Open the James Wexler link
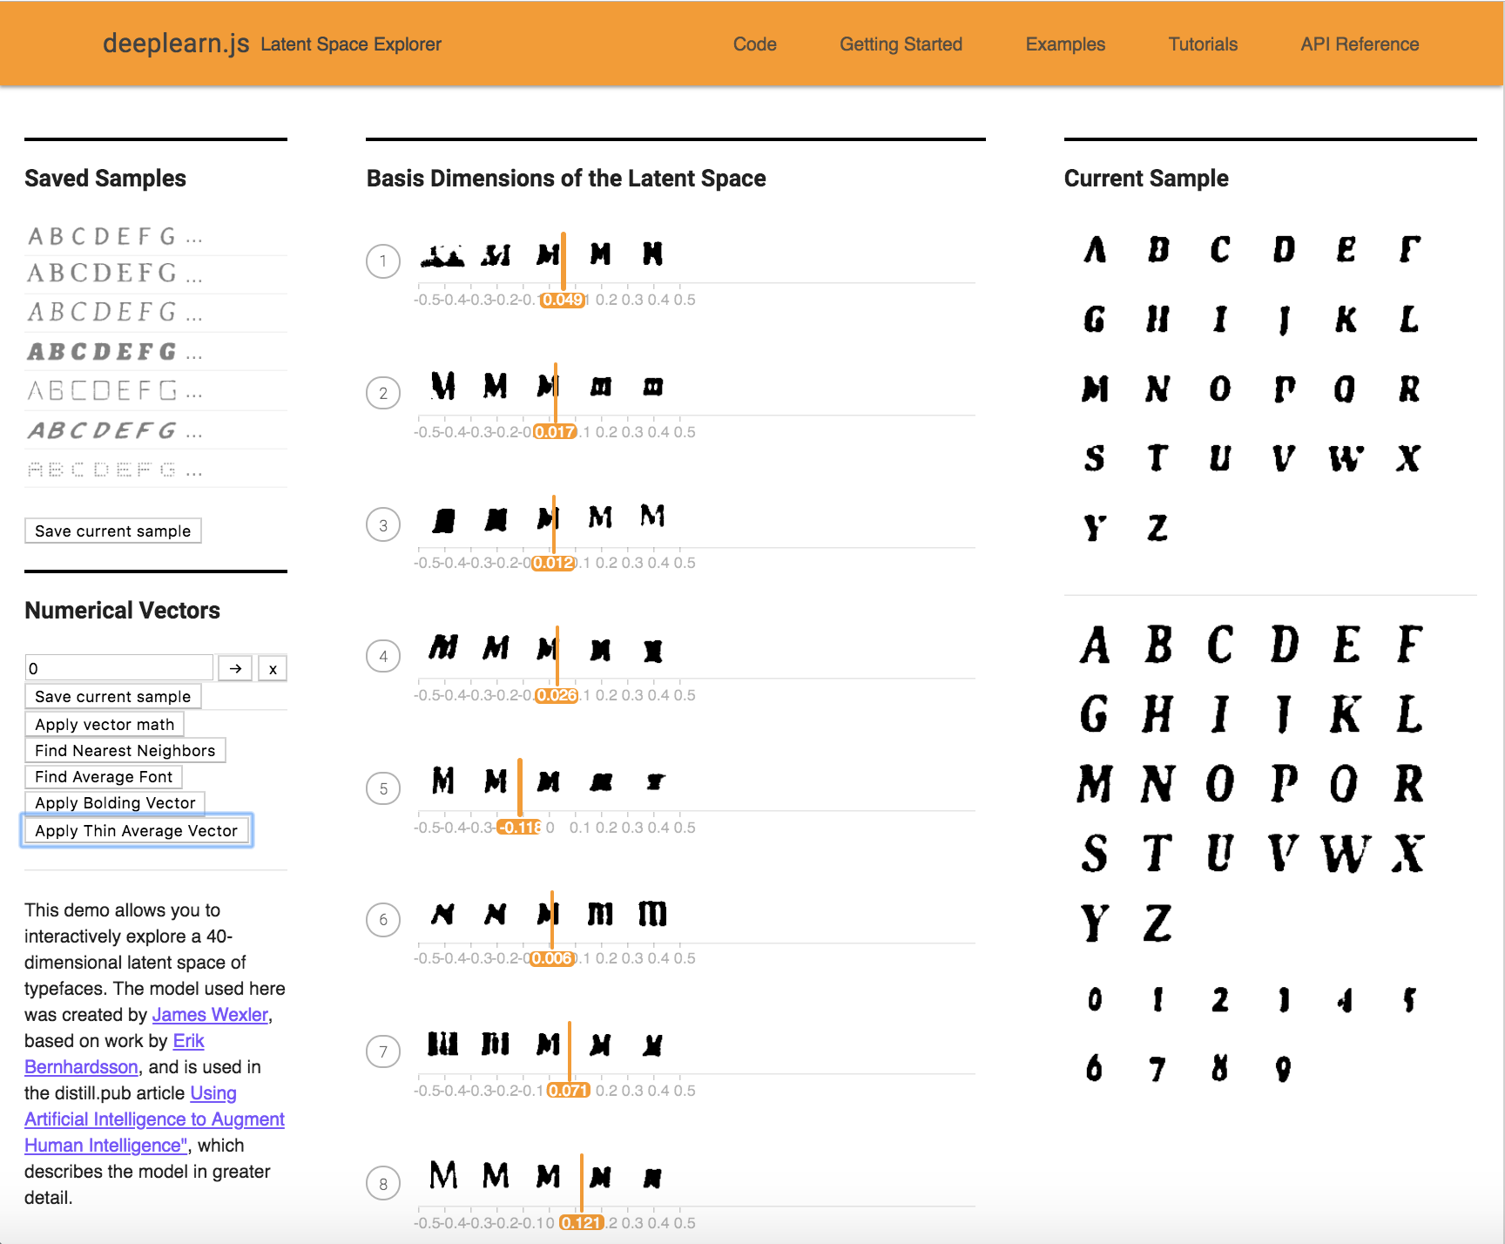The image size is (1505, 1244). tap(210, 1015)
